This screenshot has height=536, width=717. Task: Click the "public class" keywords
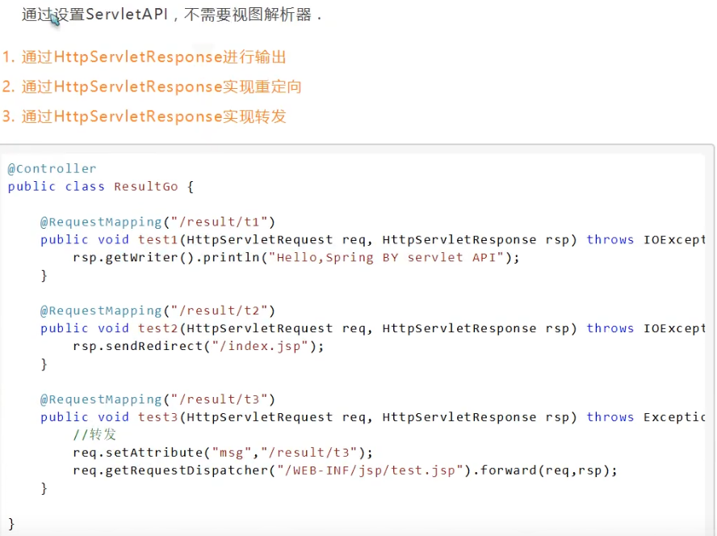click(x=56, y=186)
